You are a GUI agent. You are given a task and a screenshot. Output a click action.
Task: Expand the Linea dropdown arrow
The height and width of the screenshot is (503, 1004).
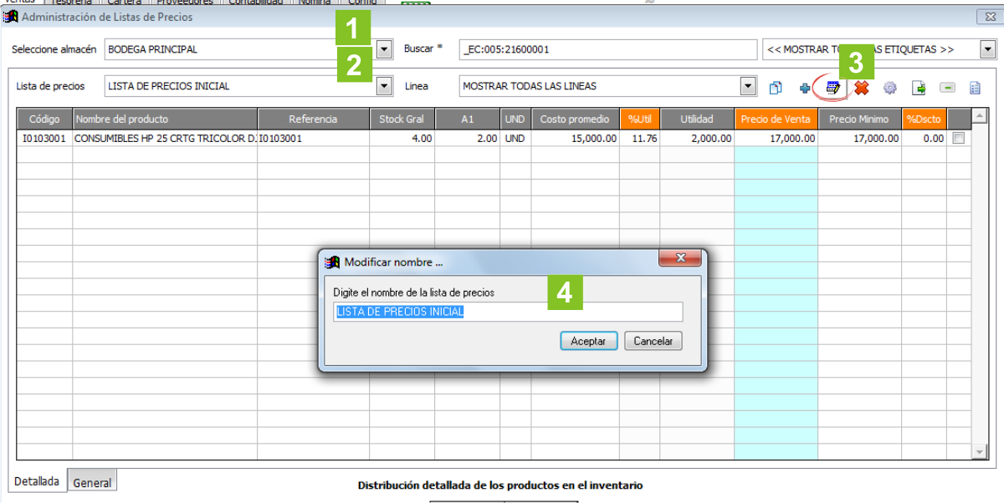point(749,86)
